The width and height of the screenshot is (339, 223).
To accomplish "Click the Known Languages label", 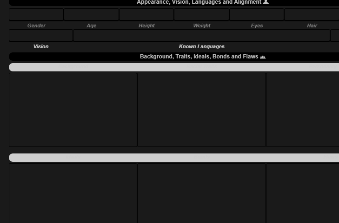I will (201, 46).
